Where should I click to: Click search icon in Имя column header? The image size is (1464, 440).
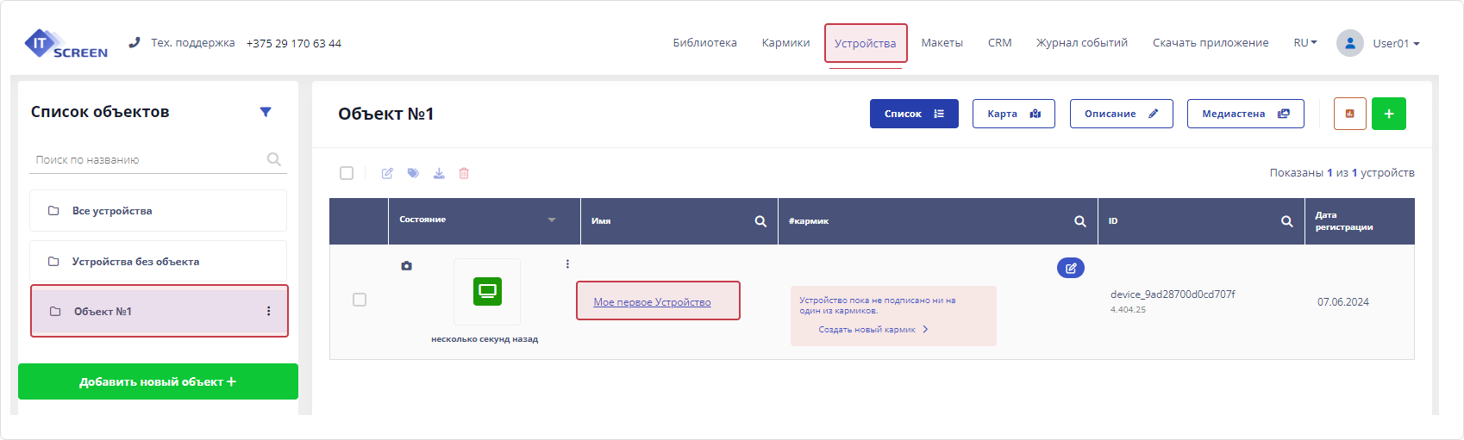(760, 221)
